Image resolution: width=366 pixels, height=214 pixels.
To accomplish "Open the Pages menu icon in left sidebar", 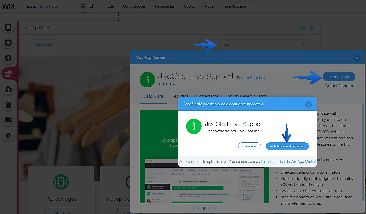I will pyautogui.click(x=8, y=27).
